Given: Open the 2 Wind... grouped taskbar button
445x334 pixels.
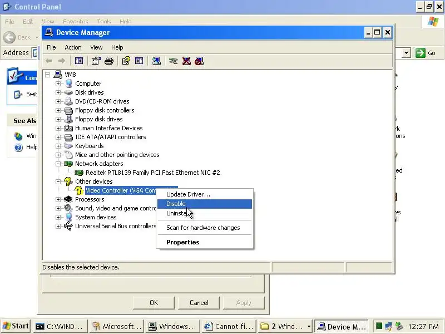Looking at the screenshot, I should pyautogui.click(x=285, y=326).
